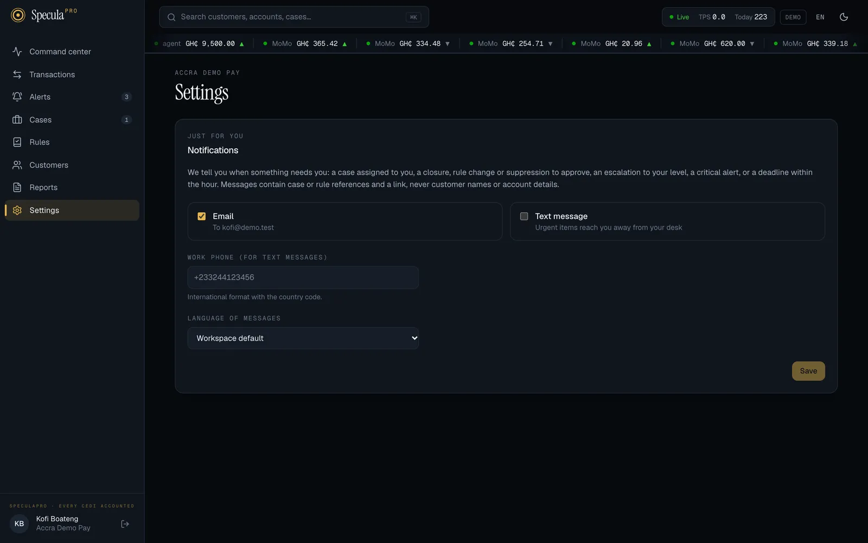Click the search magnifier icon
This screenshot has height=543, width=868.
point(171,17)
